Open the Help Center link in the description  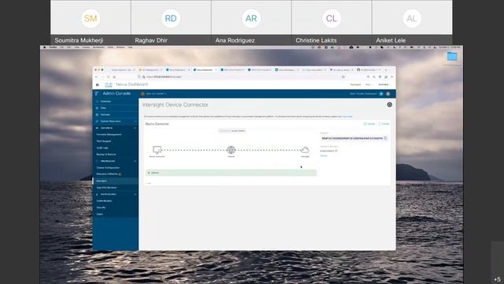coord(347,116)
